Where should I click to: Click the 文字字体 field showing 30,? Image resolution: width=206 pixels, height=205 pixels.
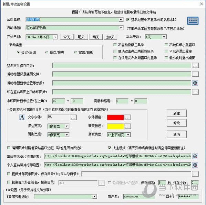click(59, 117)
